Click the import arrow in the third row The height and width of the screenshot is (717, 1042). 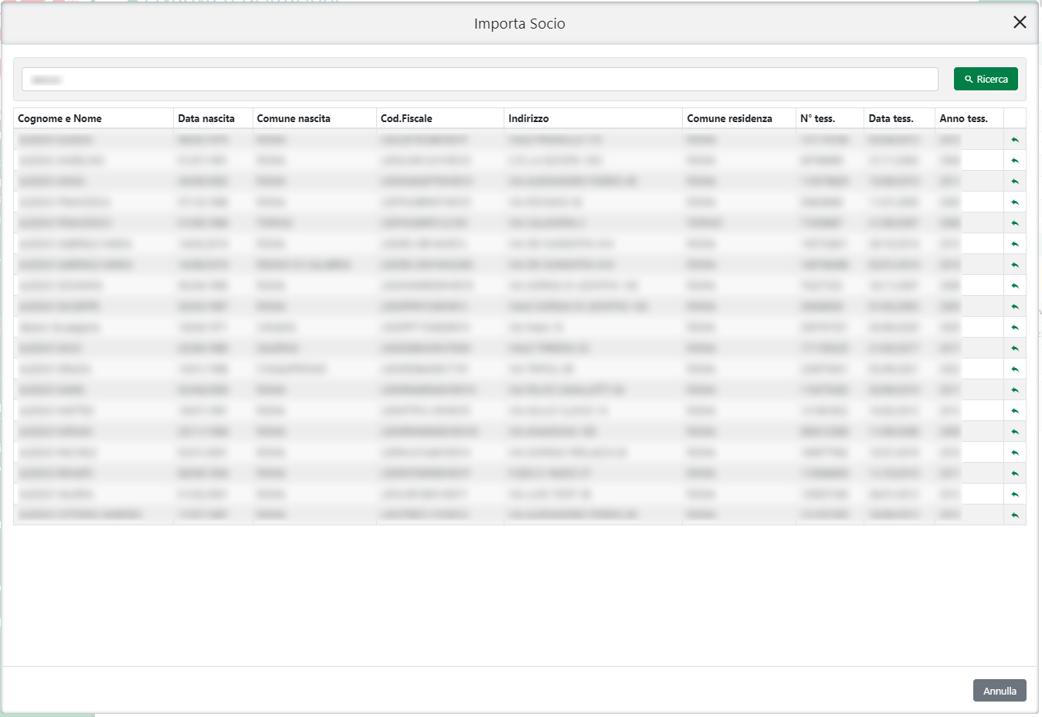[x=1014, y=182]
